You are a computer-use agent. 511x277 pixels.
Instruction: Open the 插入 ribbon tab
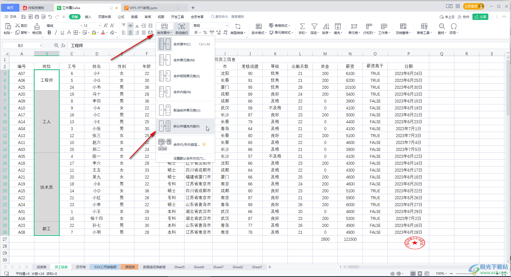pos(88,17)
